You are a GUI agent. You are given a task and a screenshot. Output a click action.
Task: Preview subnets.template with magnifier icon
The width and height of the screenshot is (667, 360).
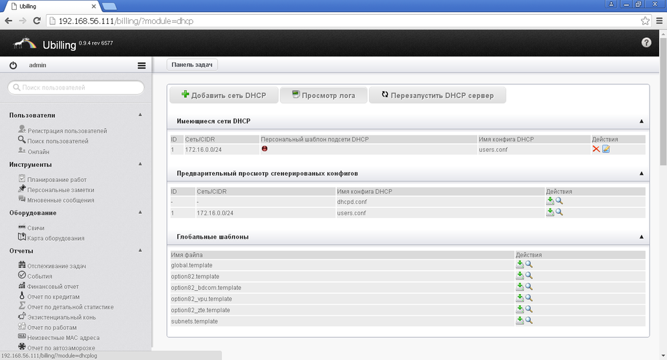click(x=529, y=321)
